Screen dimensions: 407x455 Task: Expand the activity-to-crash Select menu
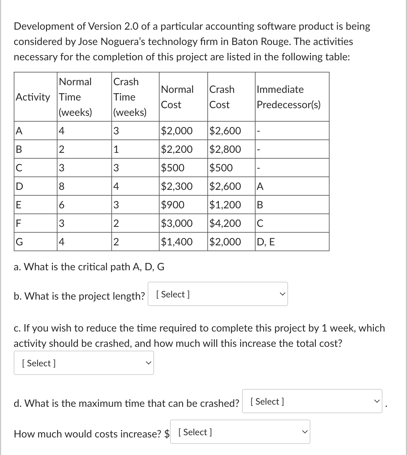84,363
